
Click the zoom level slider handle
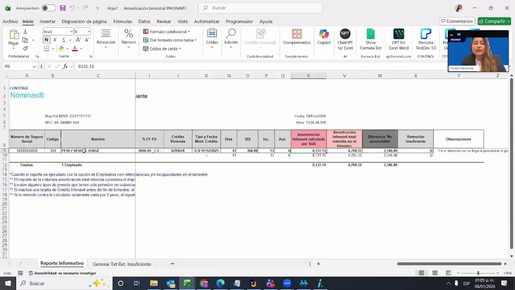tap(478, 273)
